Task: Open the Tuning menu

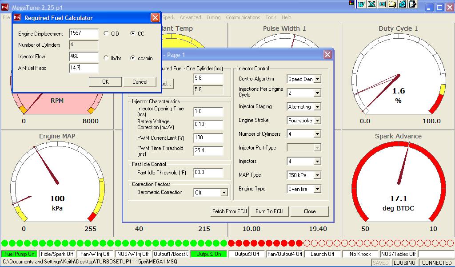Action: 213,18
